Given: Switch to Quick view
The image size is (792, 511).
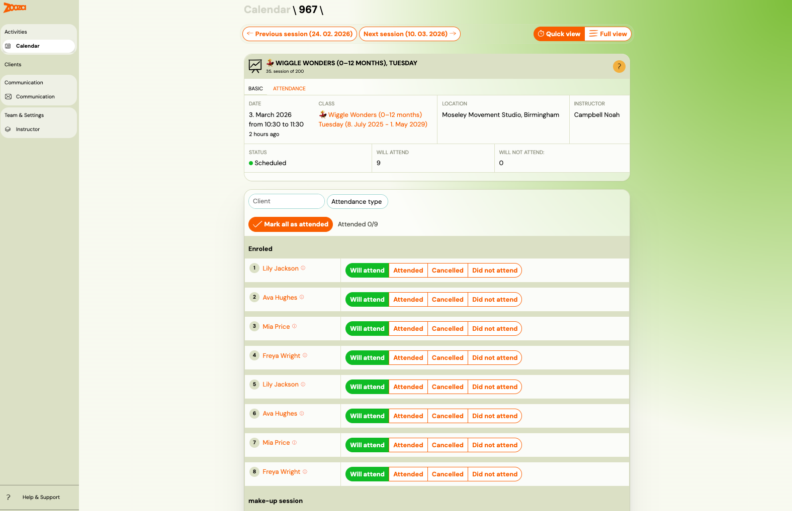Looking at the screenshot, I should (559, 34).
